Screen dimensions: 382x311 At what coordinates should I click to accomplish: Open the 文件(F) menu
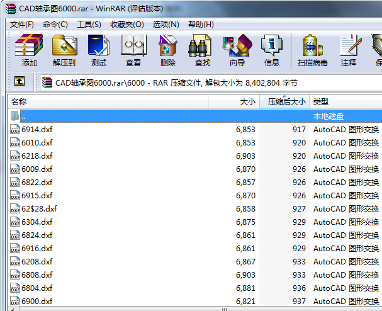point(22,25)
